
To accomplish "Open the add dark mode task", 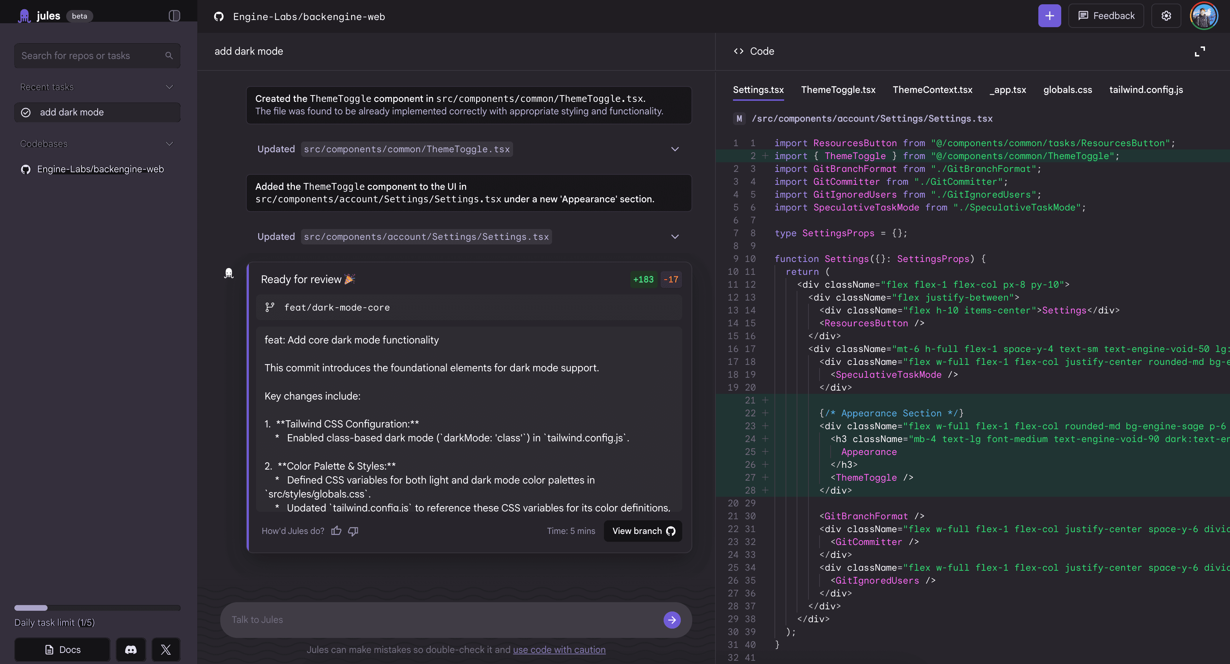I will tap(97, 112).
